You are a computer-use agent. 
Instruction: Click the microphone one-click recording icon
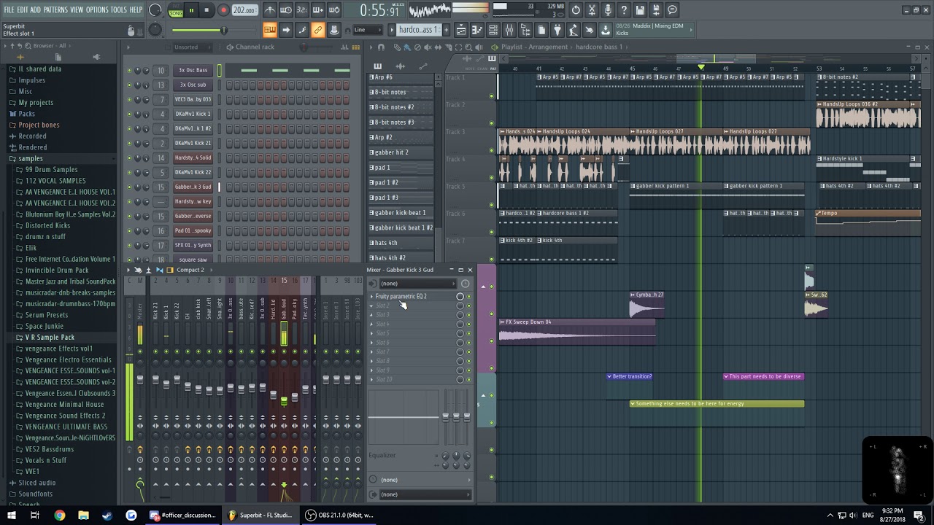[x=608, y=10]
